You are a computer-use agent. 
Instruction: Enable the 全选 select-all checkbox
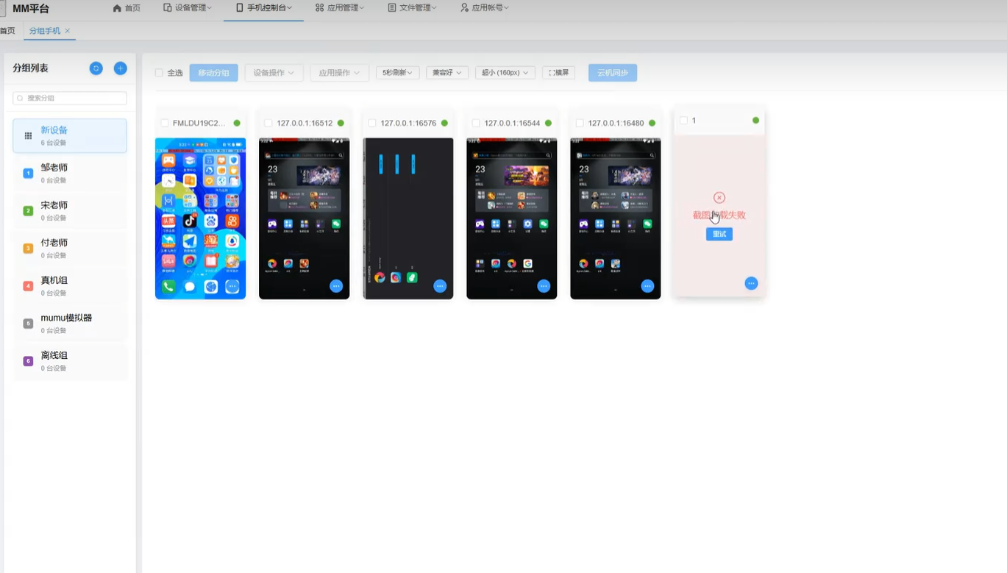click(159, 72)
